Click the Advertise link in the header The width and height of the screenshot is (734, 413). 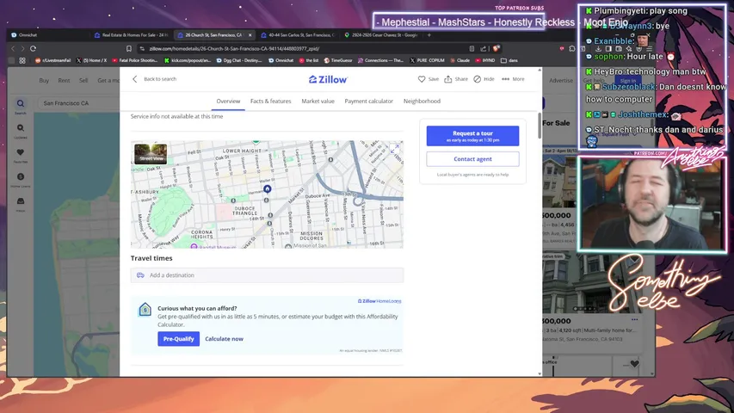561,81
